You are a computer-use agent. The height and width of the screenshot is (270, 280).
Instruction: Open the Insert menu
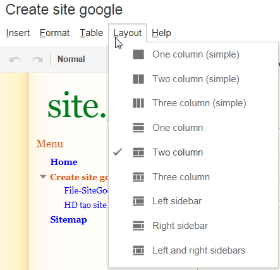(18, 33)
